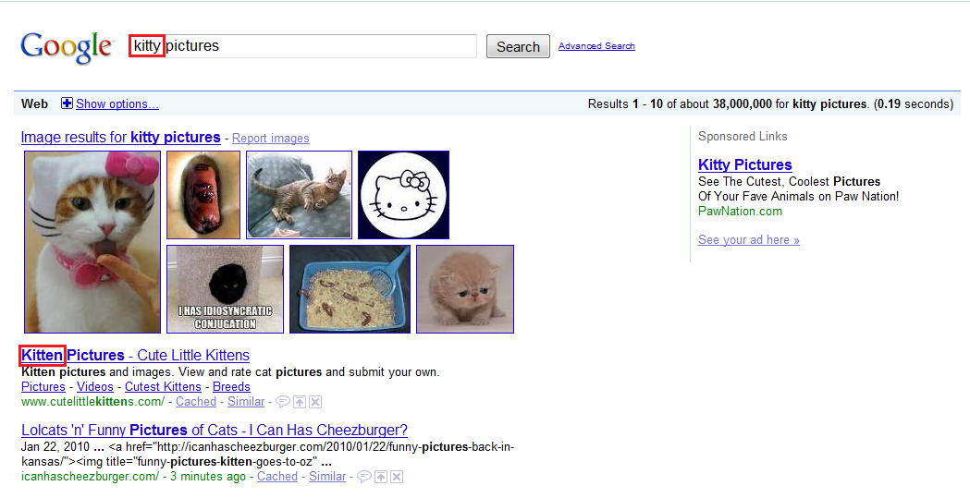The image size is (970, 498).
Task: Promote the icanhascheezburger result with up-arrow icon
Action: click(x=381, y=477)
